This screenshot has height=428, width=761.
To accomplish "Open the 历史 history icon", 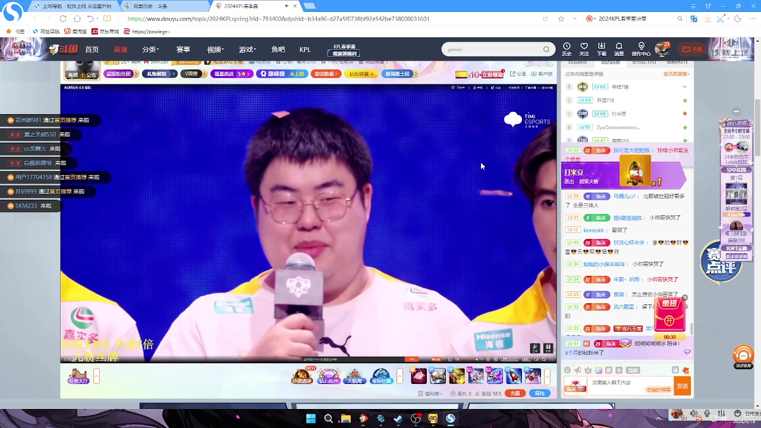I will 567,49.
